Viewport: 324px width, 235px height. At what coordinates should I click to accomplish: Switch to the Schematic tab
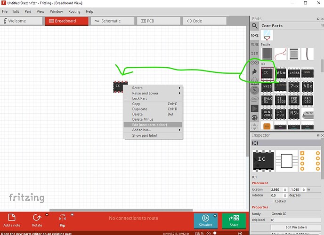(x=113, y=21)
